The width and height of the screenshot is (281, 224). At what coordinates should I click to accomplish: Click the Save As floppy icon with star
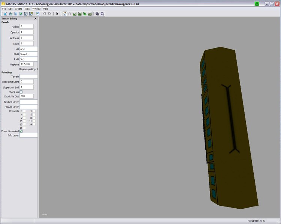click(x=31, y=14)
